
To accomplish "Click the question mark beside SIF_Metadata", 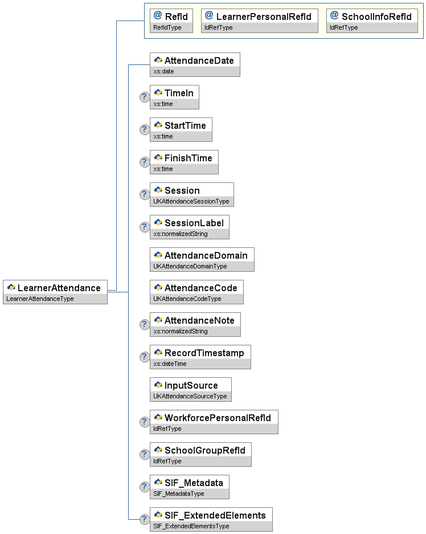I will click(145, 487).
